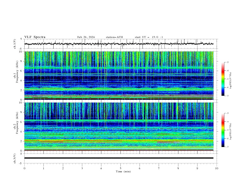Viewport: 244px width, 189px height.
Task: Click the ch.1 voltage waveform trace
Action: pyautogui.click(x=119, y=44)
